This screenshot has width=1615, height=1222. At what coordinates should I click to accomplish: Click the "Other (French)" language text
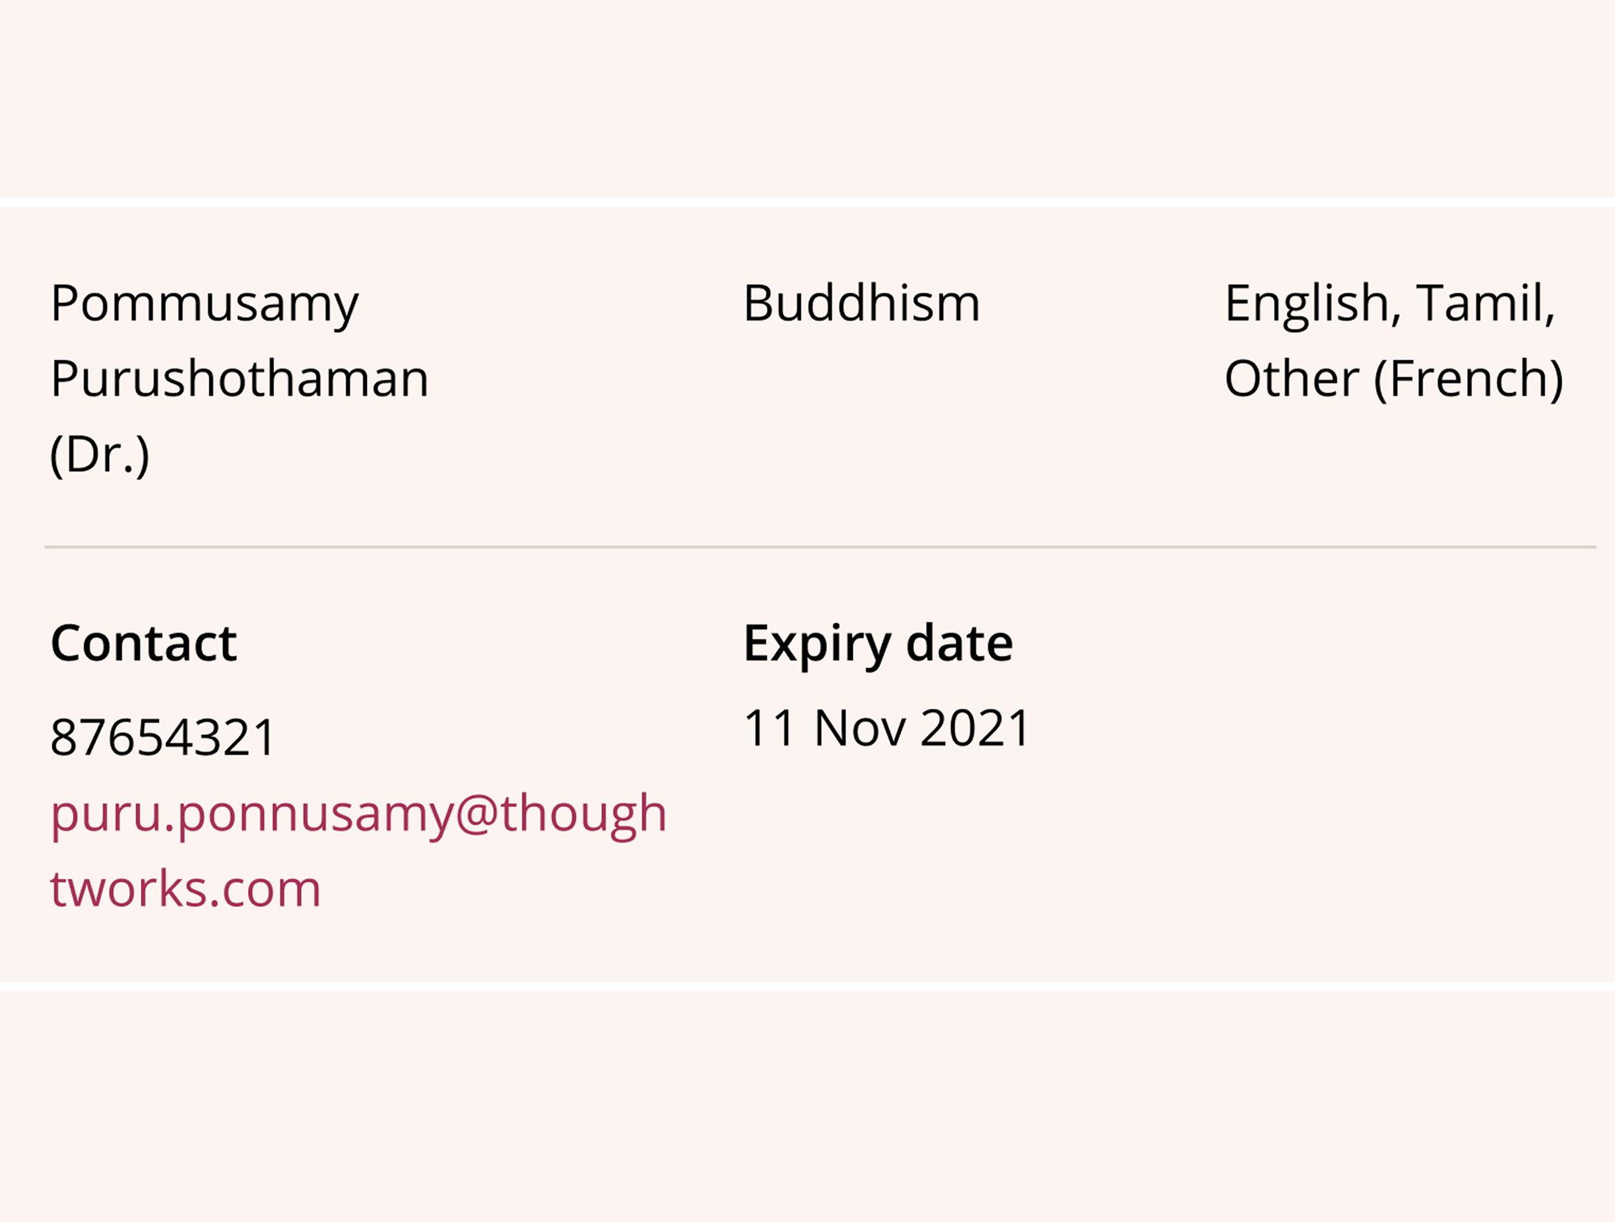click(x=1394, y=379)
